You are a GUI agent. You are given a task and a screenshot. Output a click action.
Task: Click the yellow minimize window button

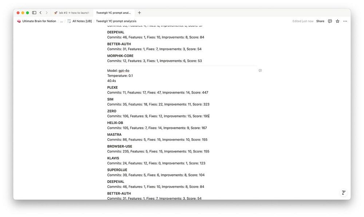tap(23, 13)
